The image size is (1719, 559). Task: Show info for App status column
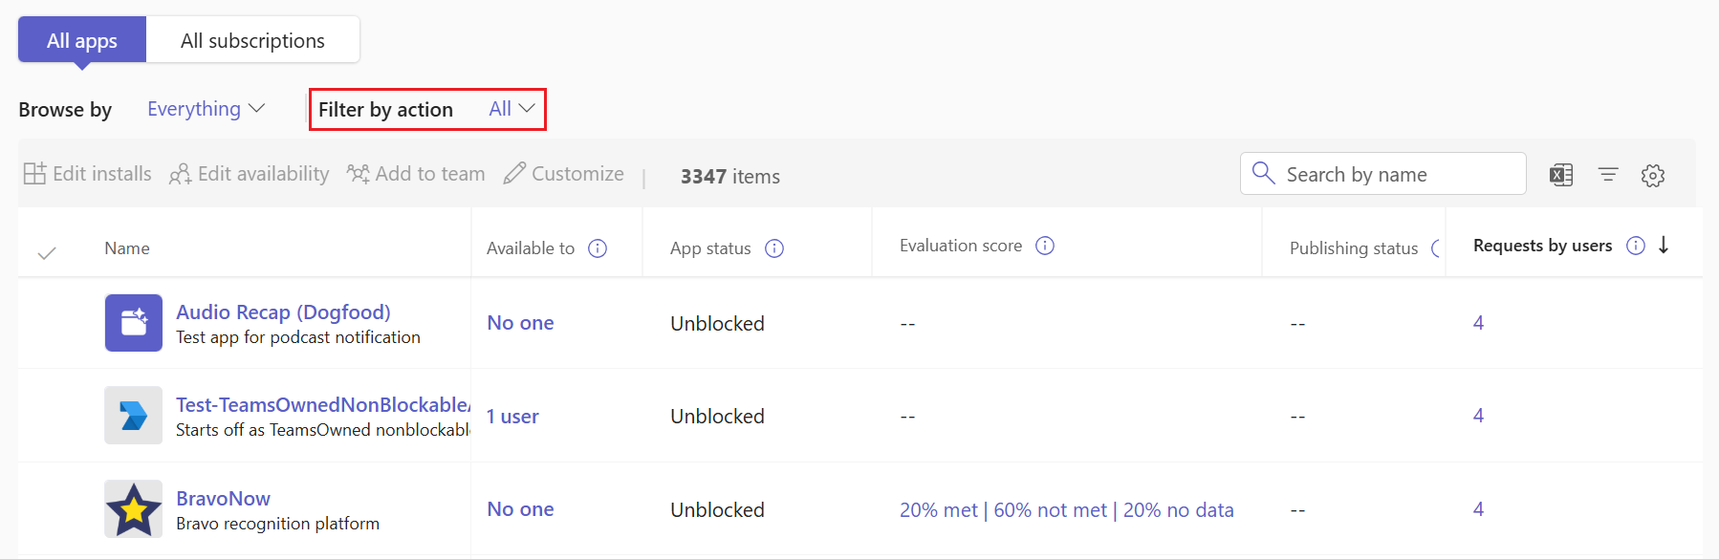tap(774, 248)
